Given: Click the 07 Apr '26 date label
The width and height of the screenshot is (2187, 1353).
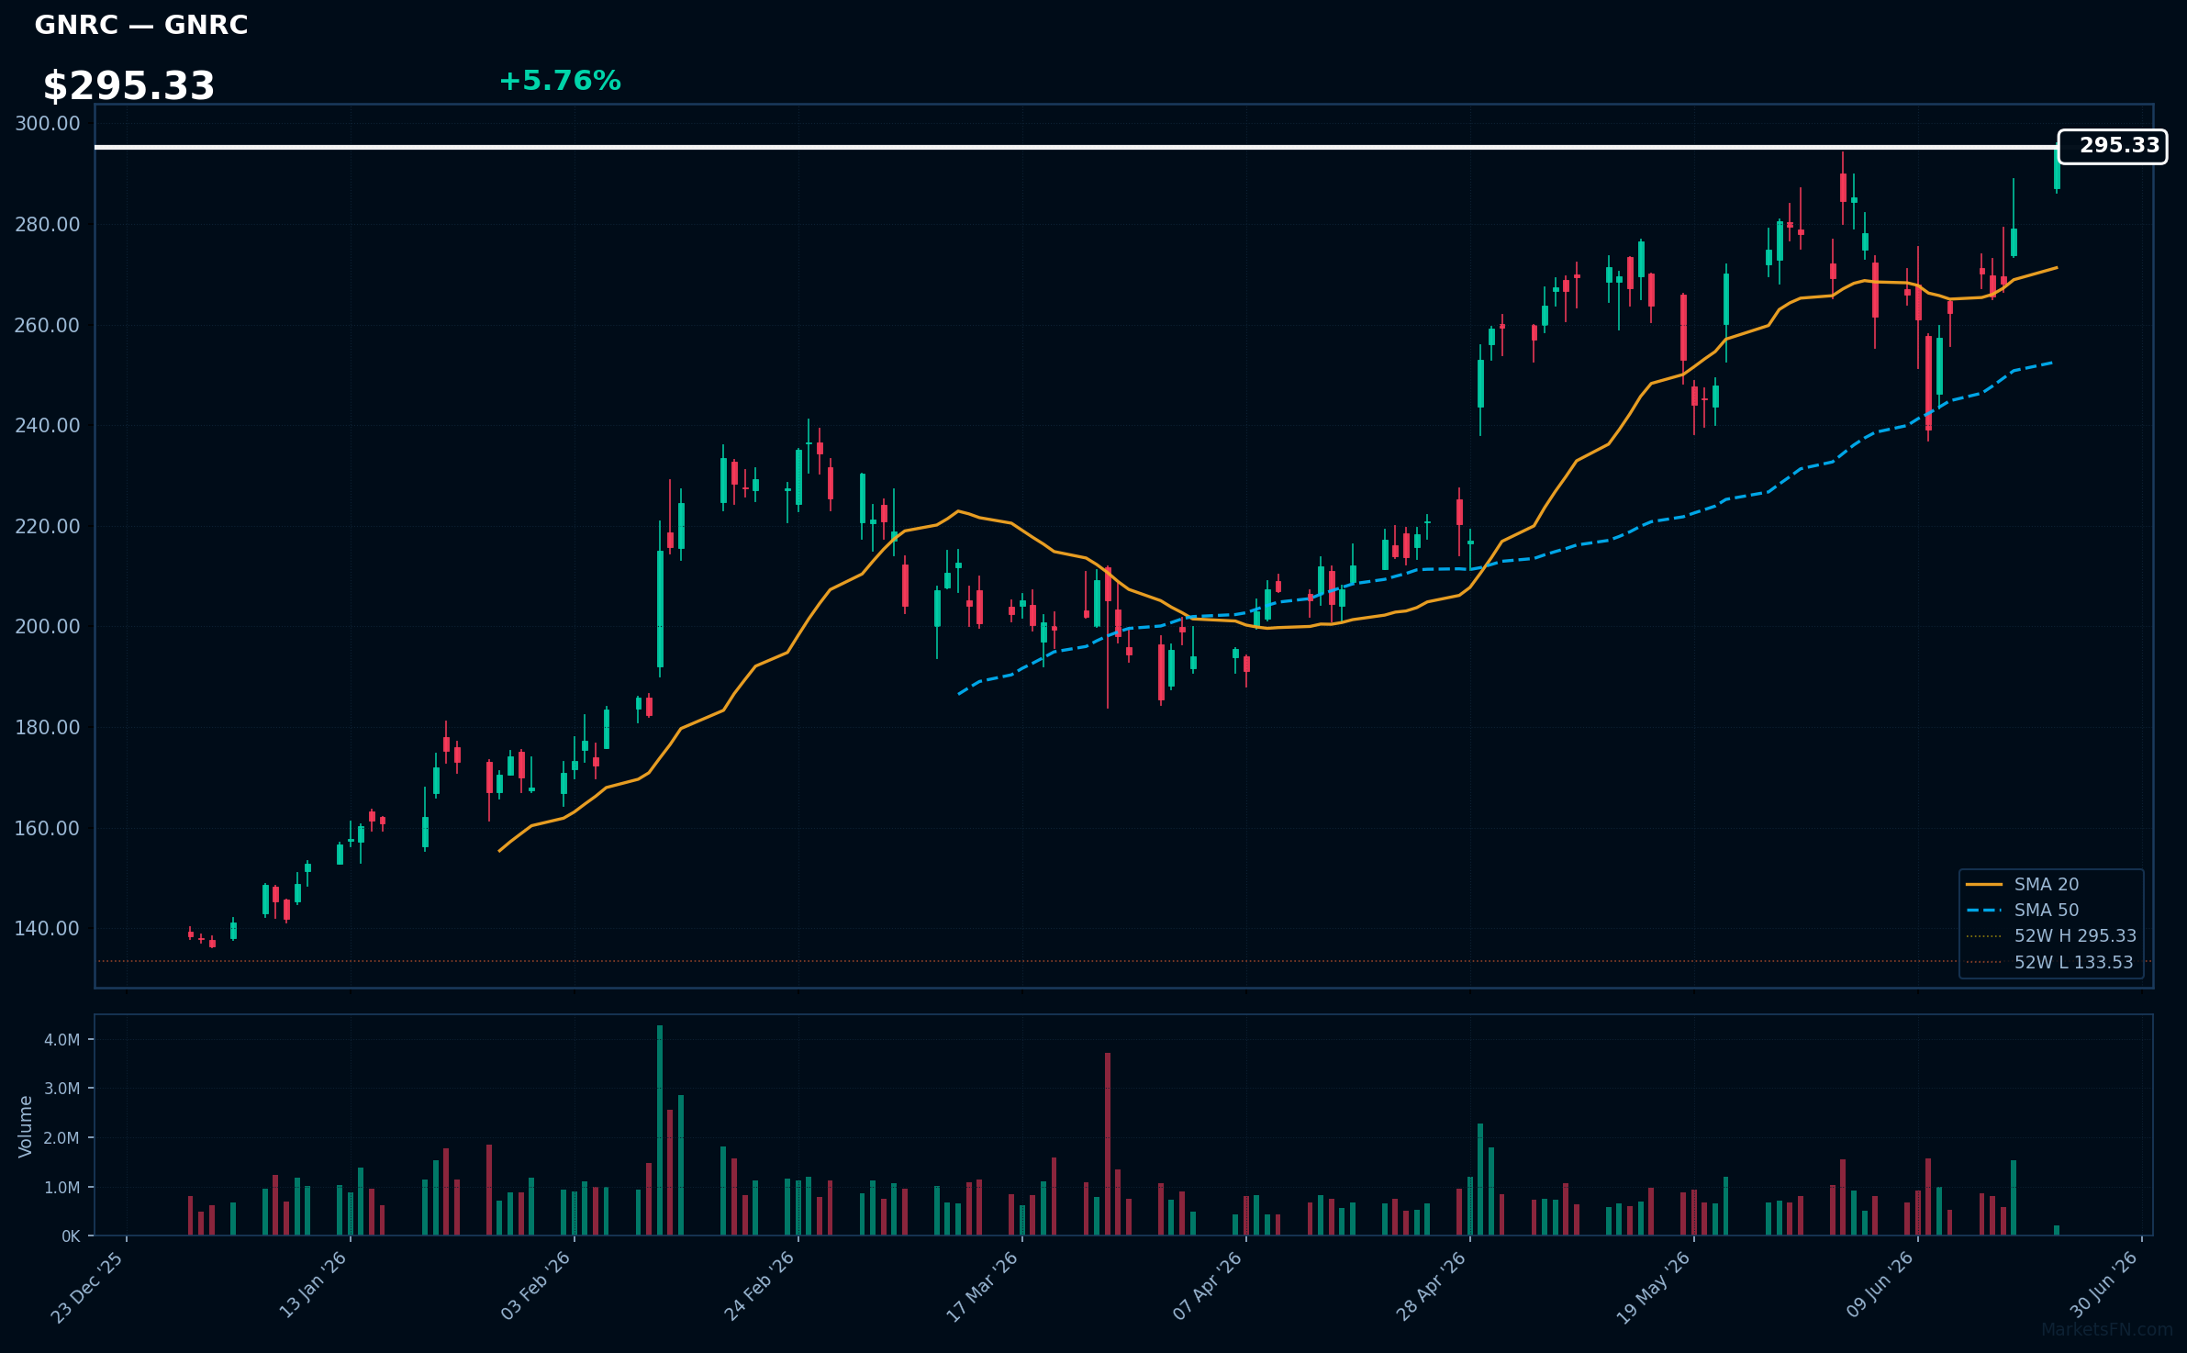Looking at the screenshot, I should (1207, 1286).
